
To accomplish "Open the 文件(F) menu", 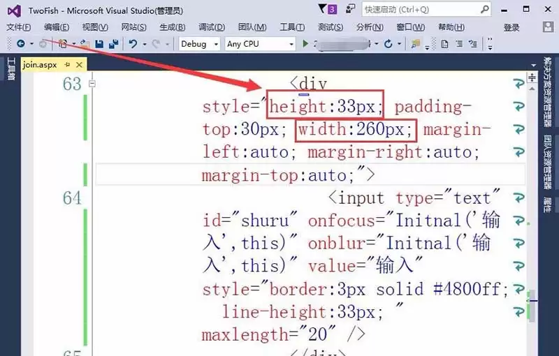I will point(19,27).
